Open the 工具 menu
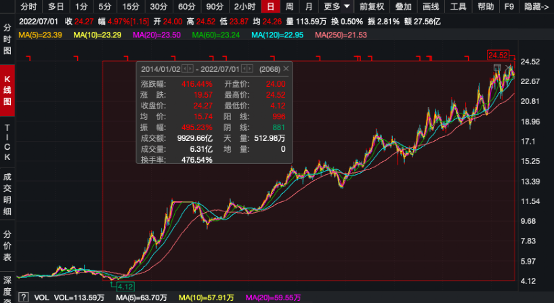This screenshot has width=554, height=303. 458,7
